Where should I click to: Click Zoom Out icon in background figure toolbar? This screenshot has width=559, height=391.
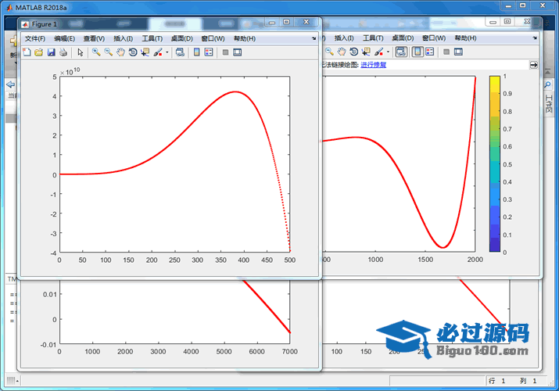tap(329, 52)
